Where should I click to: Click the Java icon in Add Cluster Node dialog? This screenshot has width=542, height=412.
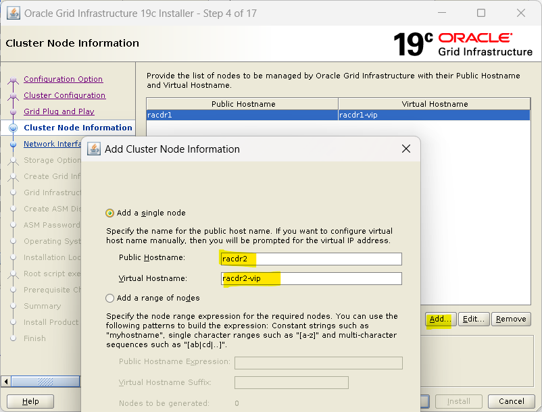(x=94, y=149)
